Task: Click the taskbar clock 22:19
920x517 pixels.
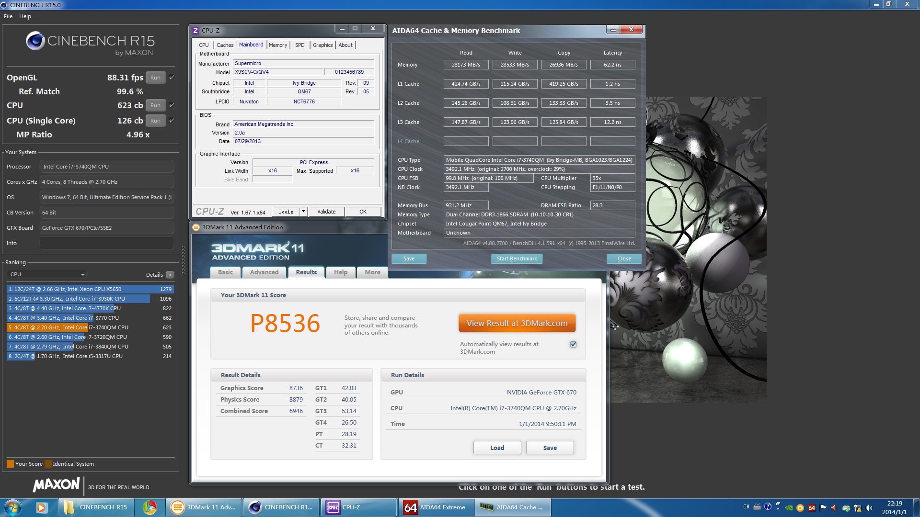Action: (894, 504)
